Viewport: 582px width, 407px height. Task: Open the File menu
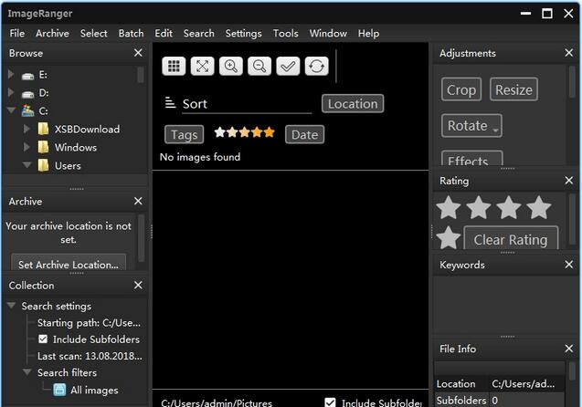17,34
